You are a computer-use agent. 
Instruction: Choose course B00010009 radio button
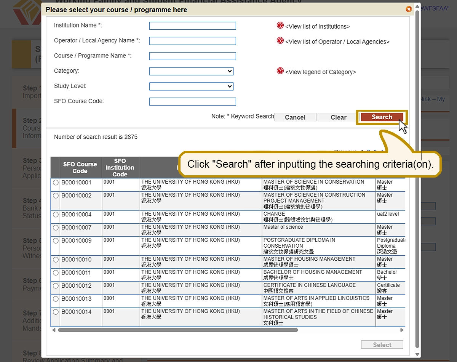pos(56,241)
